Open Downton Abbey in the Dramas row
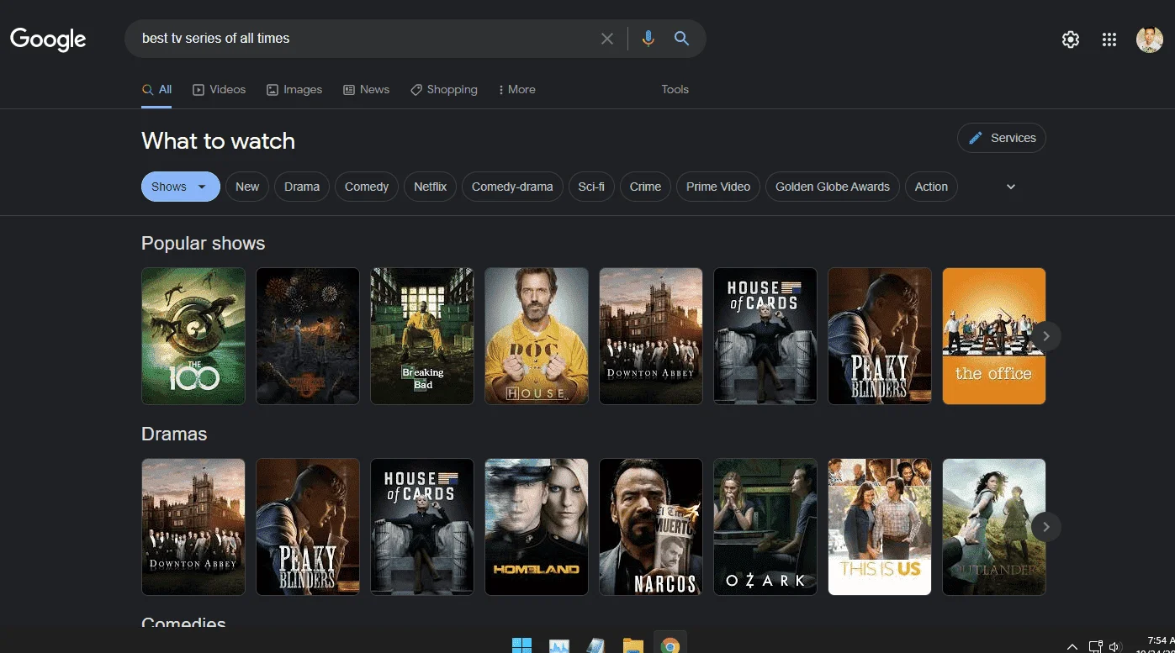 click(x=193, y=527)
